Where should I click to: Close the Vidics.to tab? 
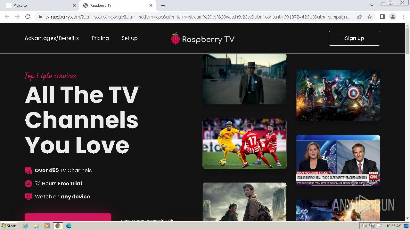(x=74, y=5)
